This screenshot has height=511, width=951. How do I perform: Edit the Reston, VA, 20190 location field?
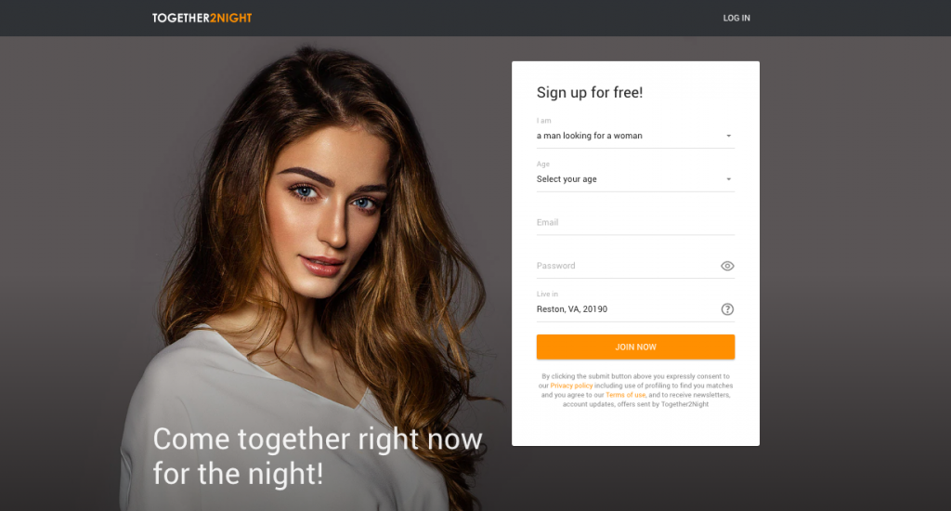pos(627,309)
